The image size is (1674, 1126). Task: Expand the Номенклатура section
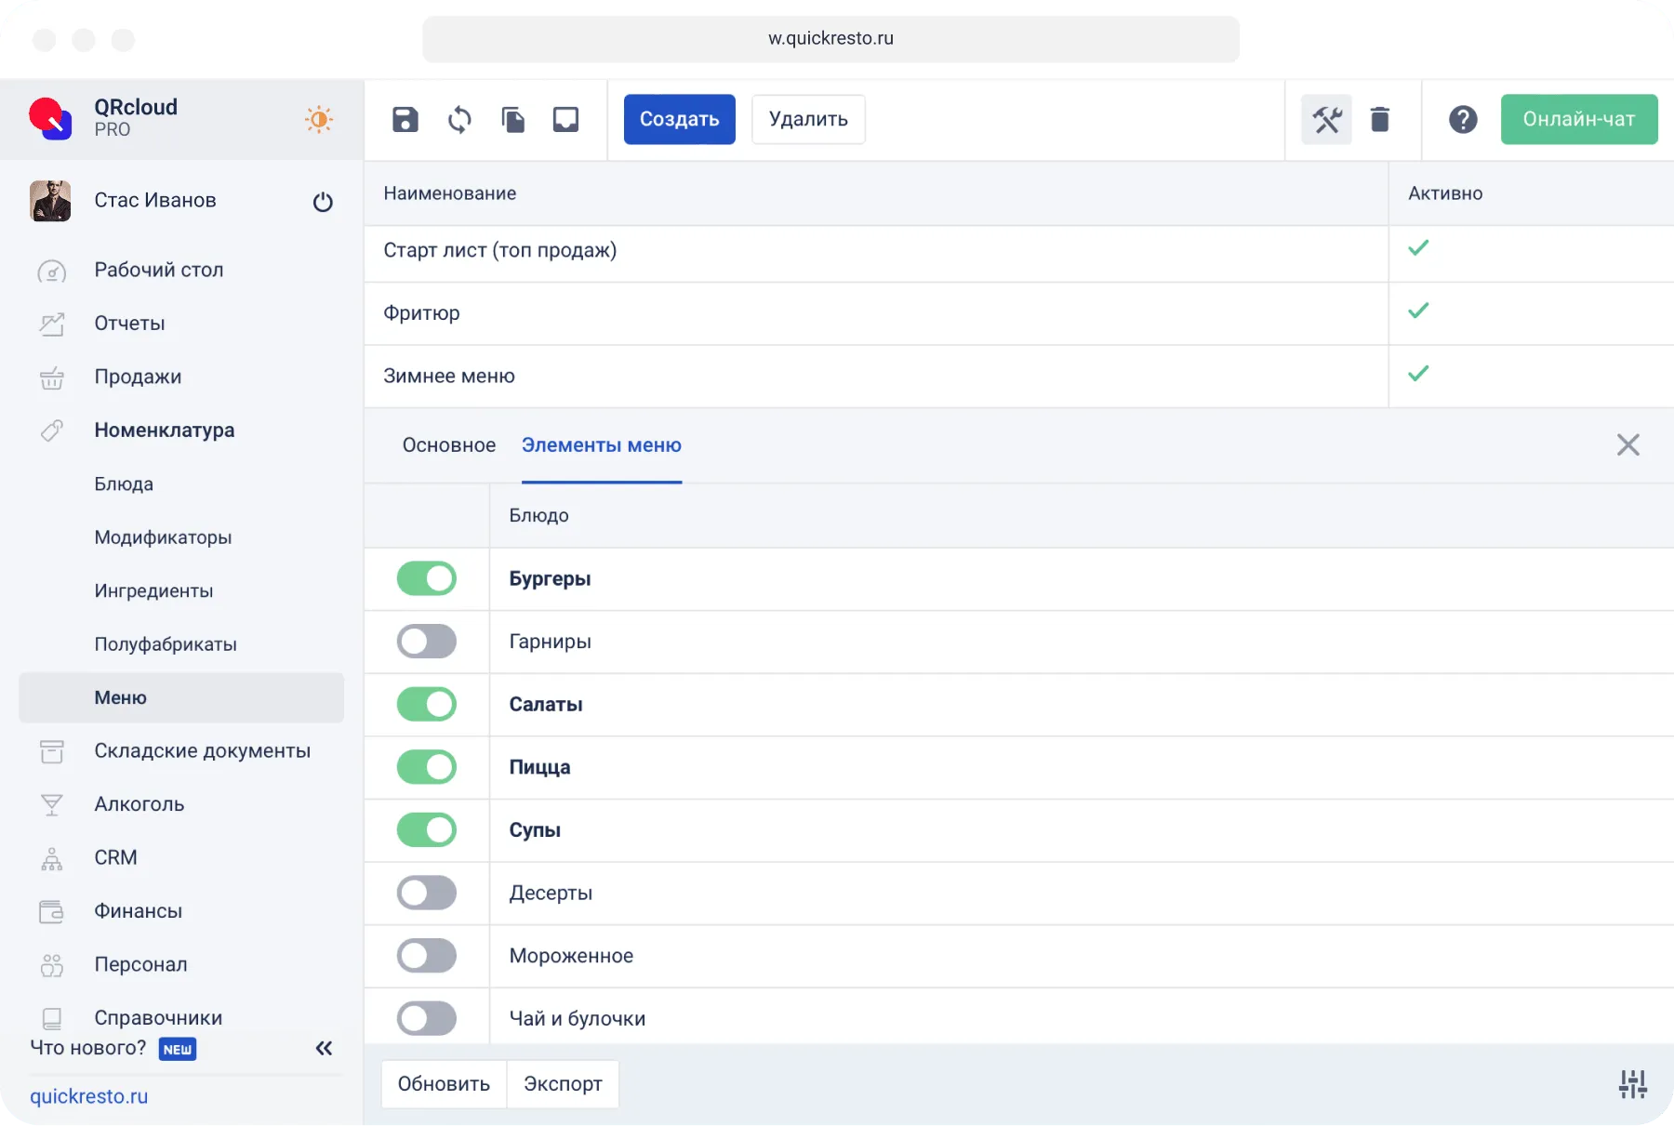pyautogui.click(x=164, y=431)
